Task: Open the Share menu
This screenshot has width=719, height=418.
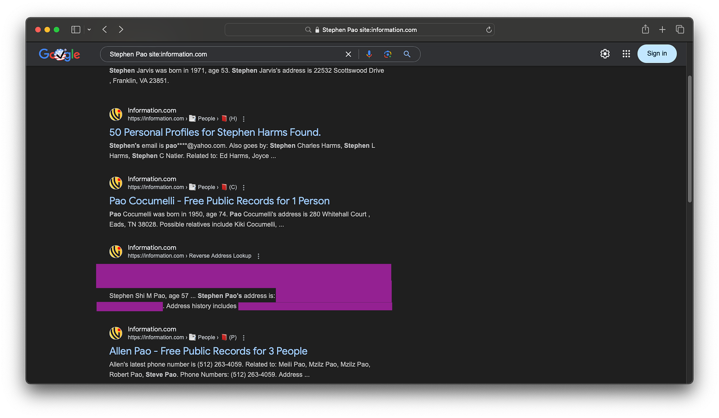Action: click(x=645, y=30)
